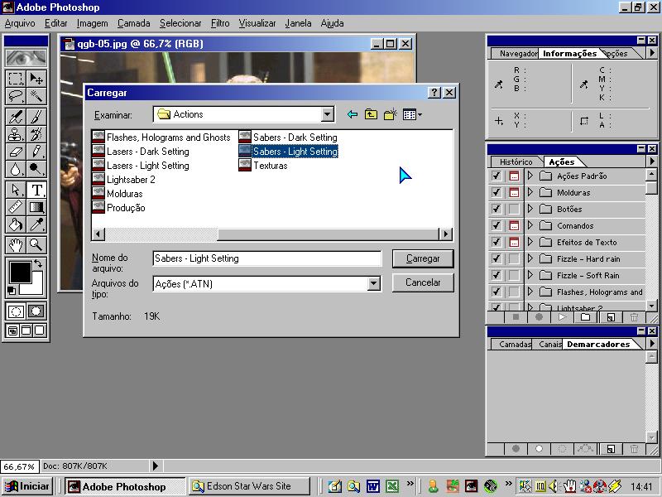Switch to Quick Mask mode
Viewport: 662px width, 497px height.
pos(36,311)
